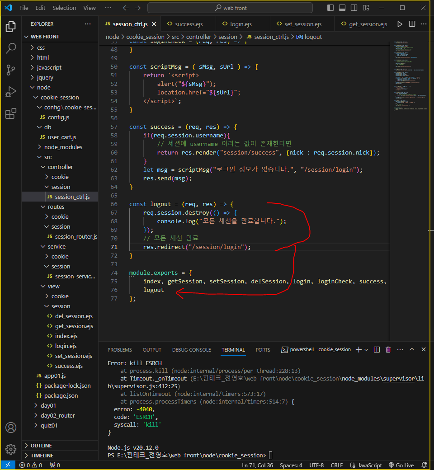Open notifications bell in status bar

coord(424,465)
